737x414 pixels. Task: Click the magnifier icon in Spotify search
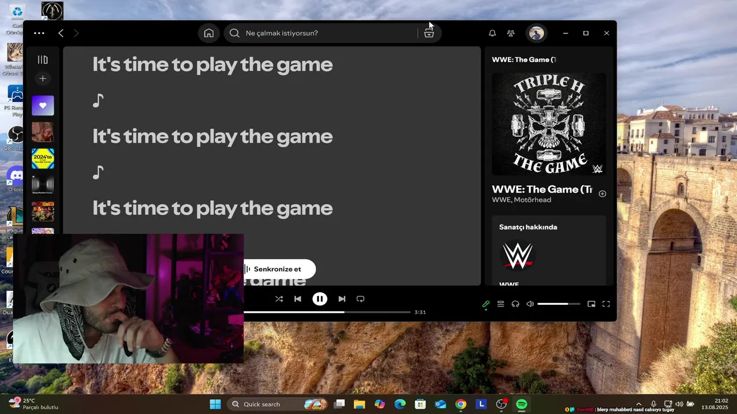234,33
